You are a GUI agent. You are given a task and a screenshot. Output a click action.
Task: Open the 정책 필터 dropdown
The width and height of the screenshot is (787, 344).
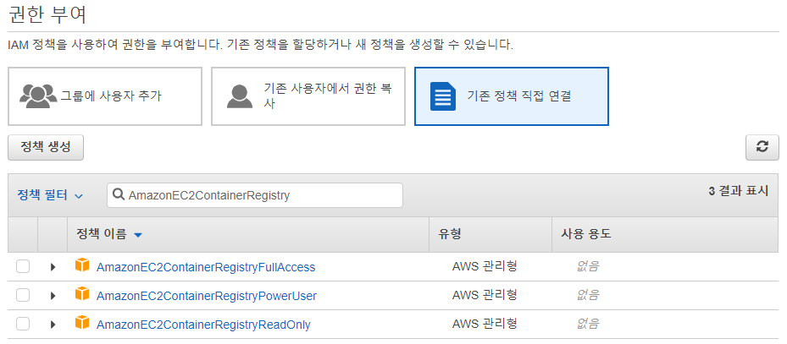50,194
